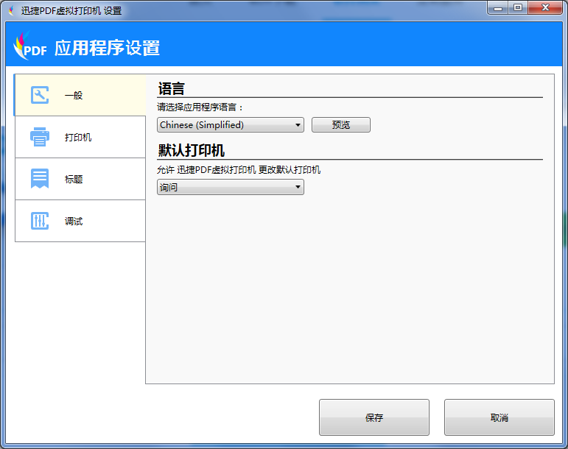Minimize the settings window
Screen dimensions: 568x449
pos(498,8)
